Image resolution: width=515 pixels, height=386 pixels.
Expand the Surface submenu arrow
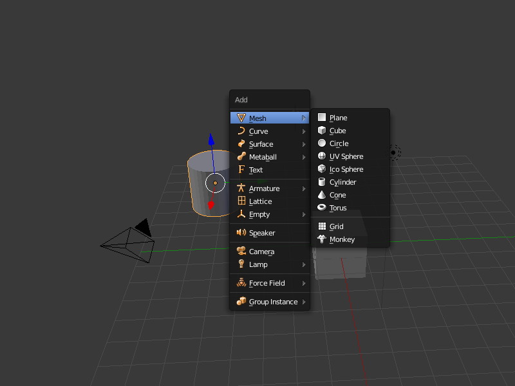[304, 144]
